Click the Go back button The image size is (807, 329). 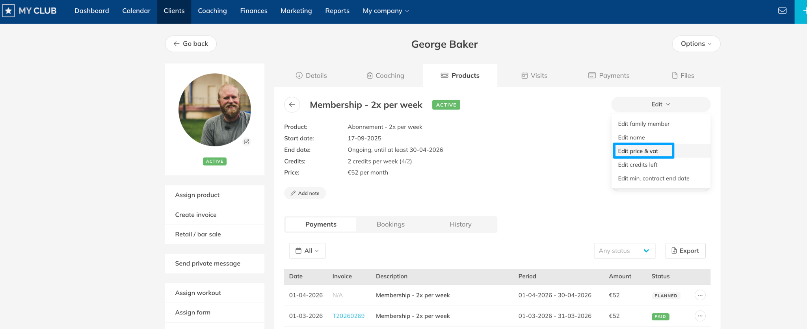(x=191, y=44)
